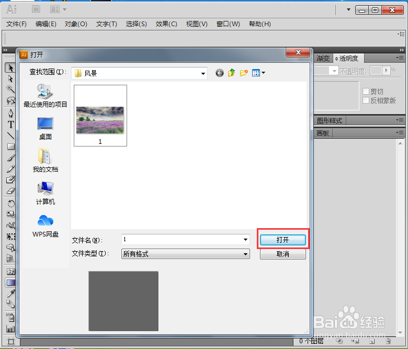The height and width of the screenshot is (349, 408).
Task: Switch to the Transparency panel tab
Action: (348, 59)
